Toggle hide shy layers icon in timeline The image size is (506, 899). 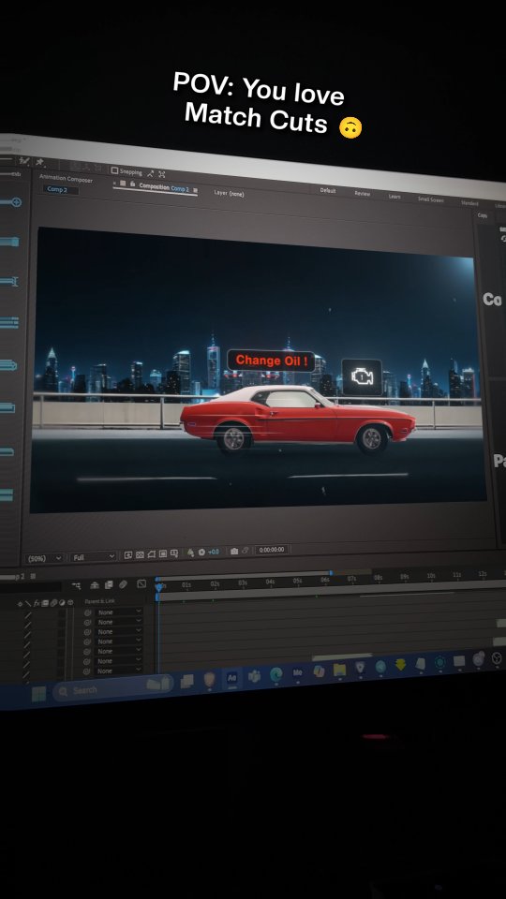pyautogui.click(x=95, y=584)
